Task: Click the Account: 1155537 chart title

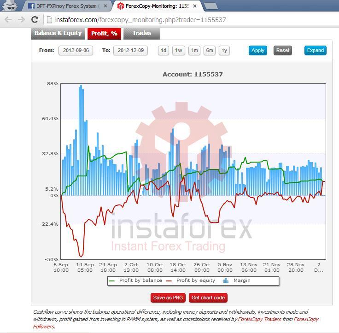Action: coord(193,75)
